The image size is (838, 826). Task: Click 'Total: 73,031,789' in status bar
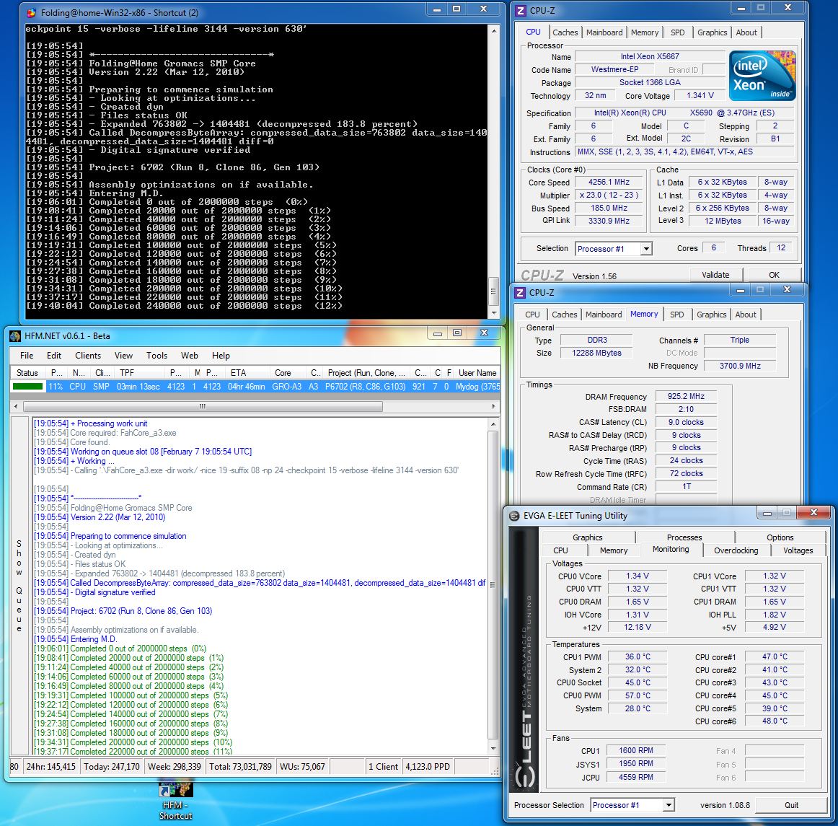click(x=240, y=767)
